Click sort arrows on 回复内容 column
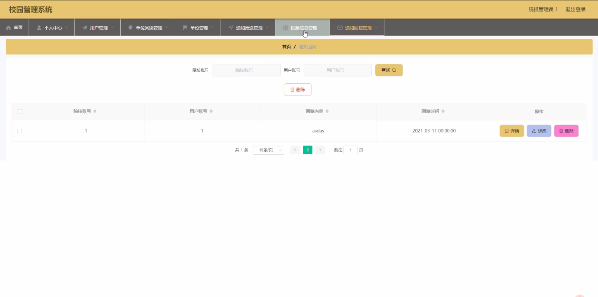 [x=327, y=111]
